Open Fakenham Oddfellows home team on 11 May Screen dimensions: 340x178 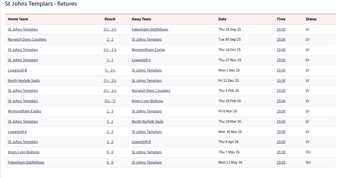(26, 162)
